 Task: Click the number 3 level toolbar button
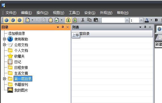(20, 20)
